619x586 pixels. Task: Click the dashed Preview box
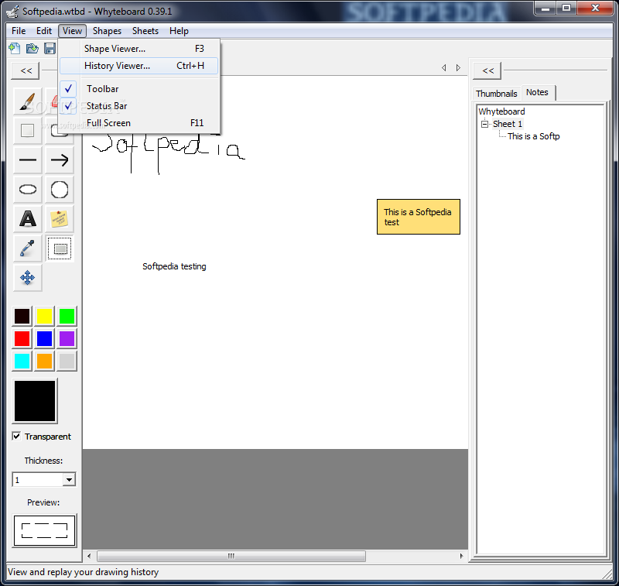point(45,530)
